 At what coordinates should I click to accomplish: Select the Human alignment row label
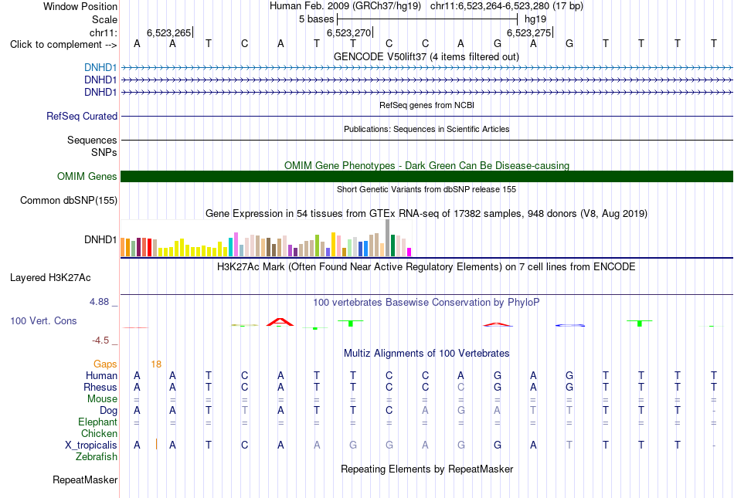101,375
